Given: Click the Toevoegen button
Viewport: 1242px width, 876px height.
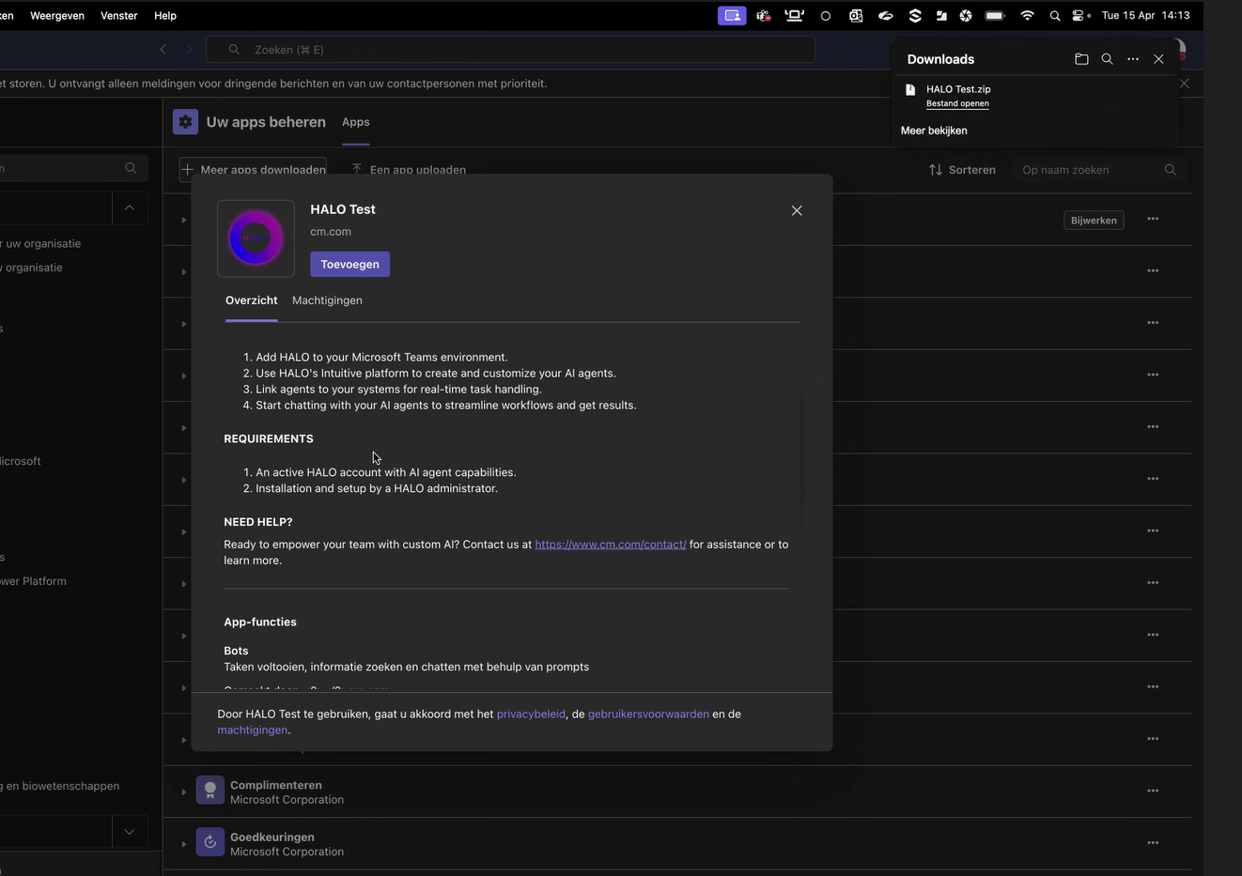Looking at the screenshot, I should (350, 264).
